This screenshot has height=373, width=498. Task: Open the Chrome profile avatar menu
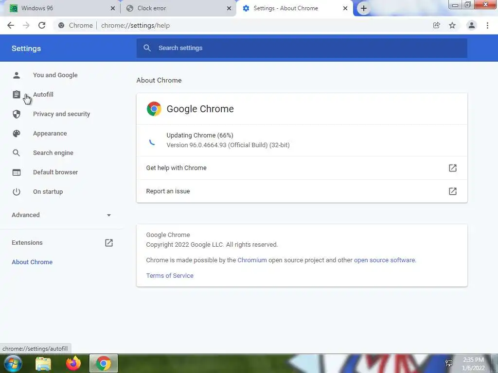tap(472, 25)
